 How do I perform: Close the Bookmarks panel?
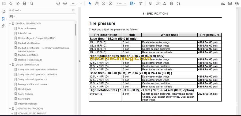[x=73, y=10]
